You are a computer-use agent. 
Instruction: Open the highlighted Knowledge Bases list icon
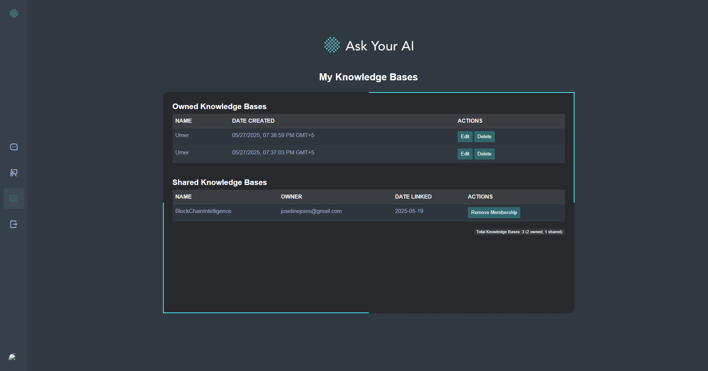[14, 199]
